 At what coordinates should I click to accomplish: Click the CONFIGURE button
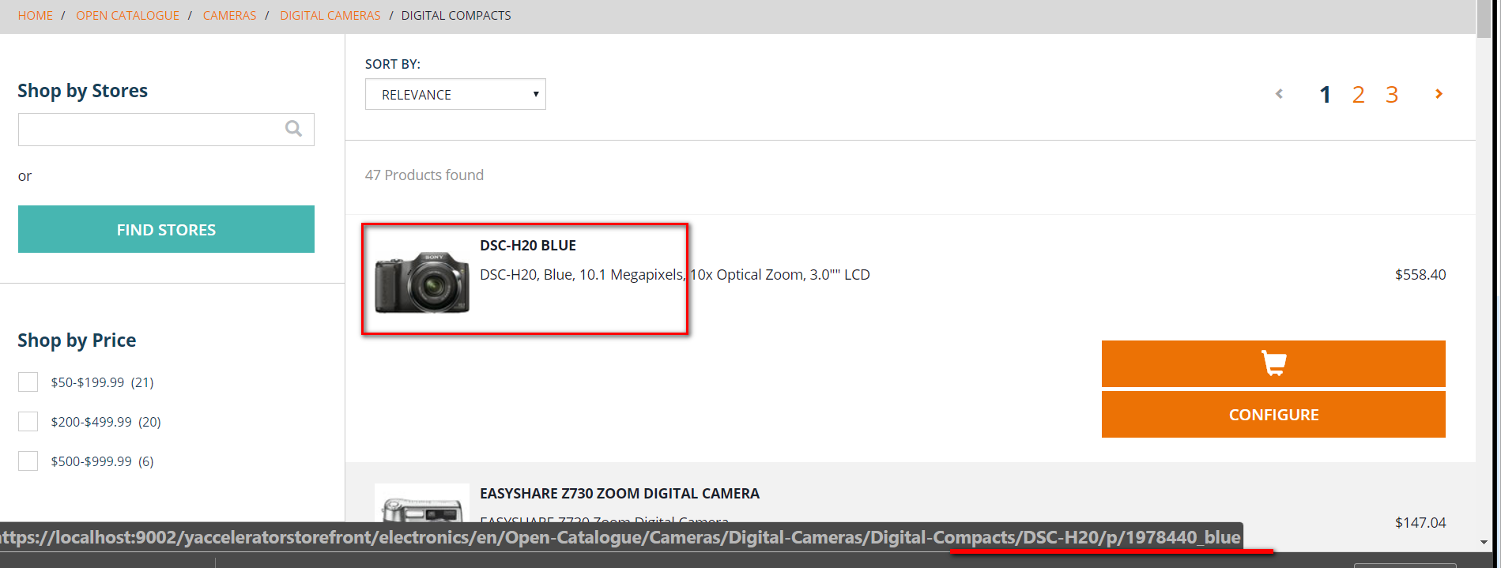[1273, 415]
